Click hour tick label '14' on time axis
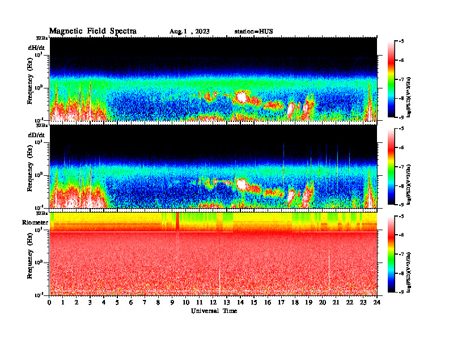 [x=240, y=303]
